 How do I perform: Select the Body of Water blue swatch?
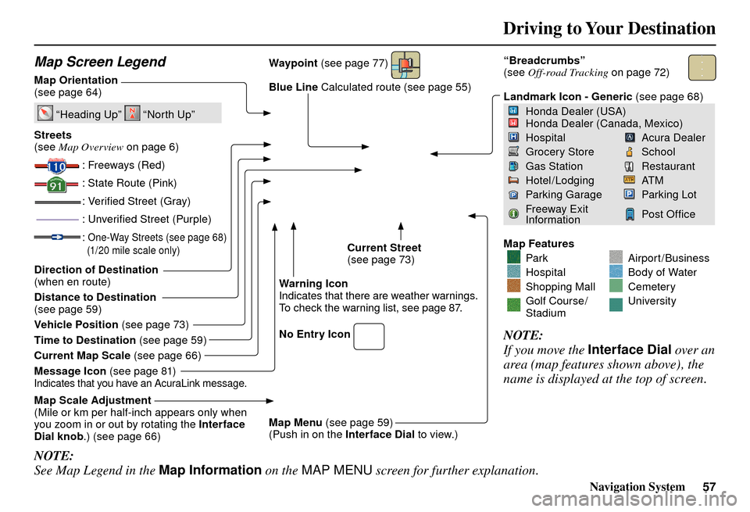[616, 272]
